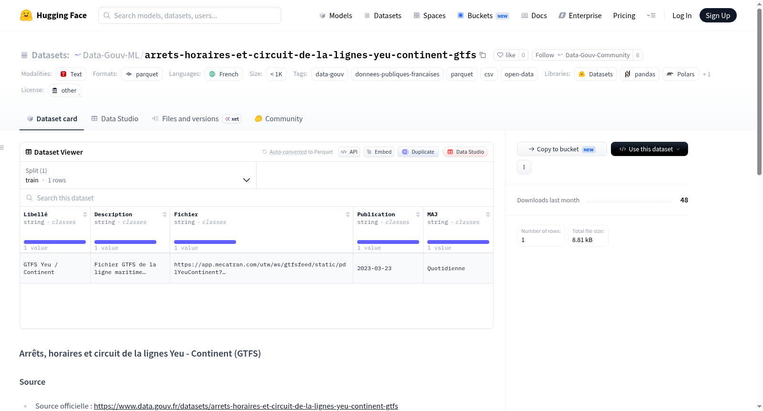Click the French language globe icon
The image size is (763, 411).
[x=212, y=74]
